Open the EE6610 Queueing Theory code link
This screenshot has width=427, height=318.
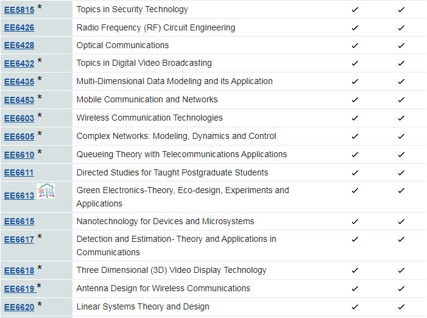tap(19, 155)
